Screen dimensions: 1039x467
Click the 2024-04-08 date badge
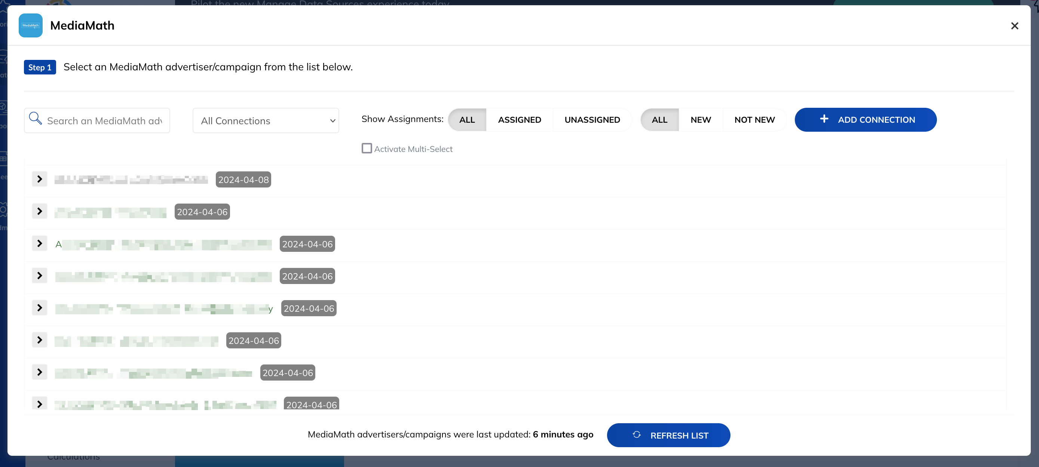[x=243, y=180]
